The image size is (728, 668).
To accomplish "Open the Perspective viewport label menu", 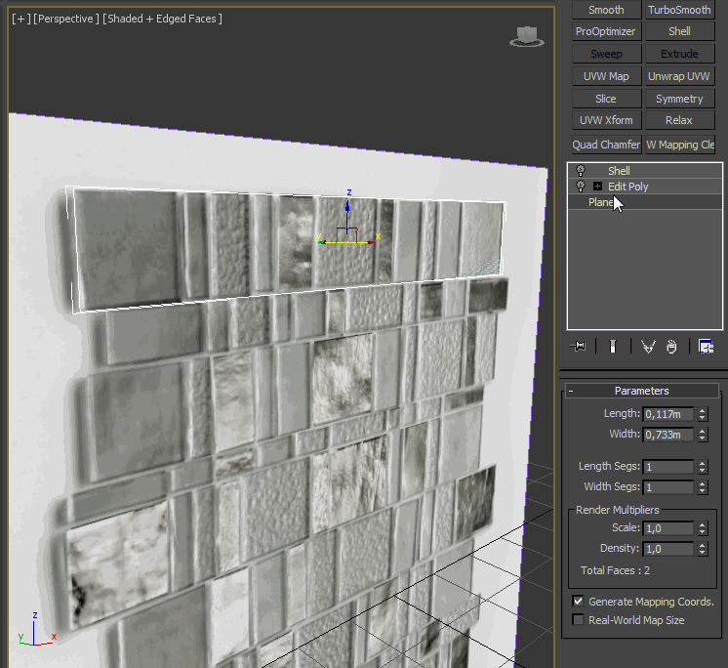I will pyautogui.click(x=65, y=19).
